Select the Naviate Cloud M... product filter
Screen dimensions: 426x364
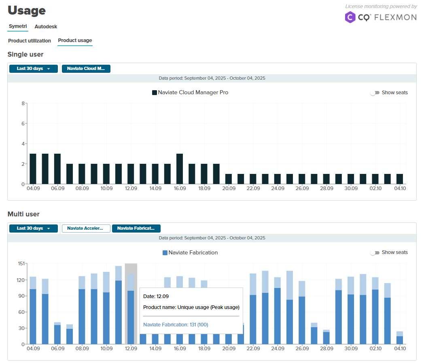click(86, 68)
